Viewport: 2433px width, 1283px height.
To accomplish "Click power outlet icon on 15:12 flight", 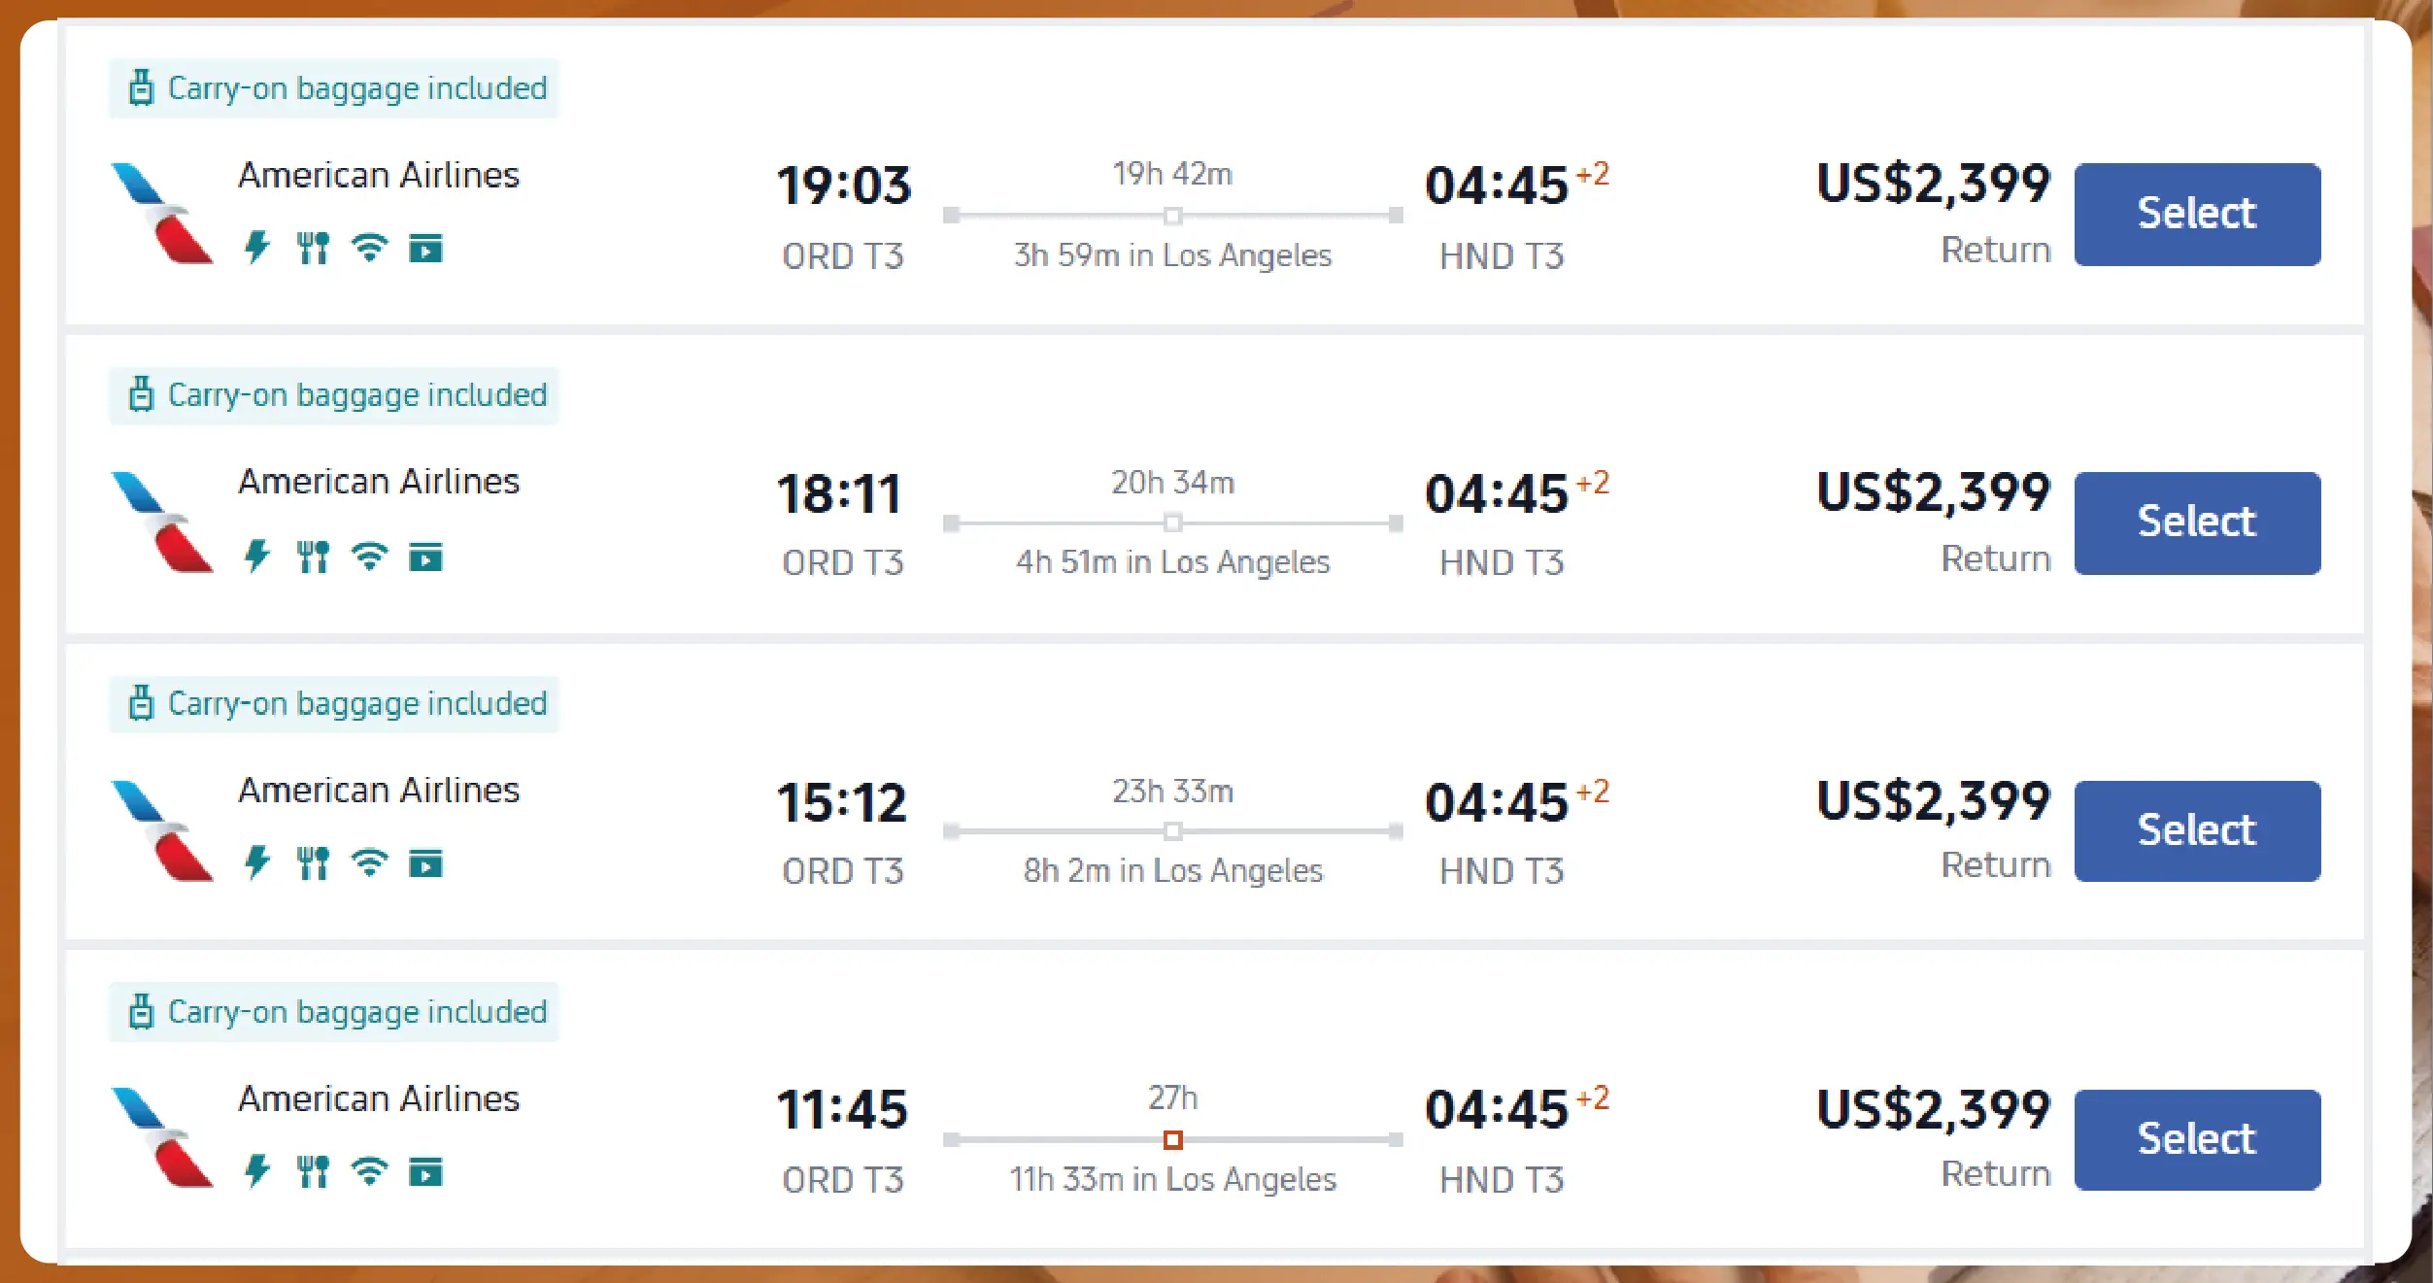I will [257, 862].
